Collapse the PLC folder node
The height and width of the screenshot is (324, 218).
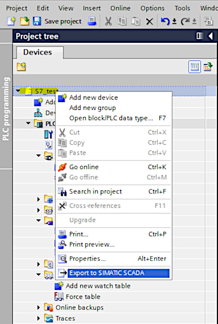coord(28,123)
